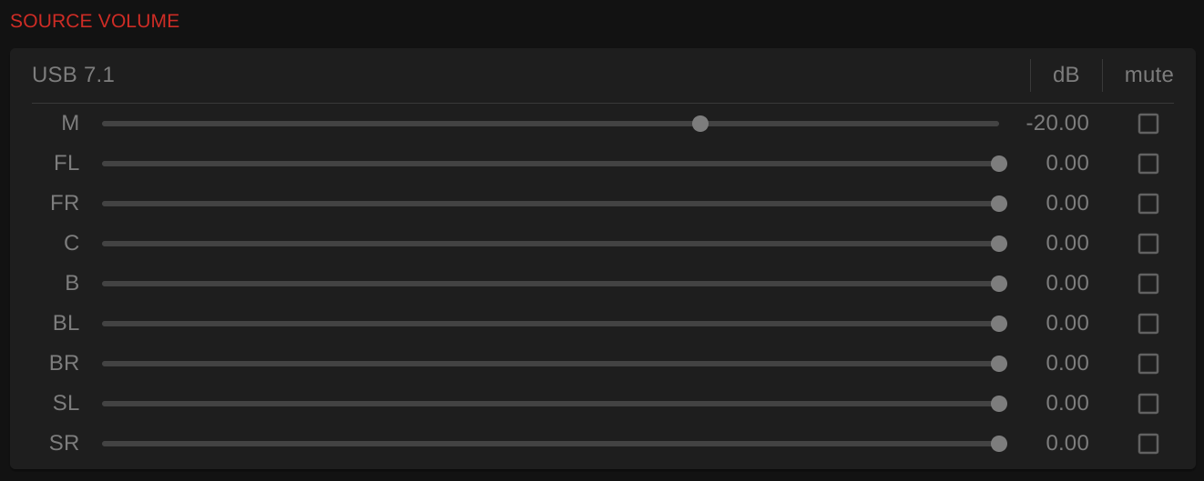Click the C channel slider thumb
1204x481 pixels.
[x=999, y=244]
